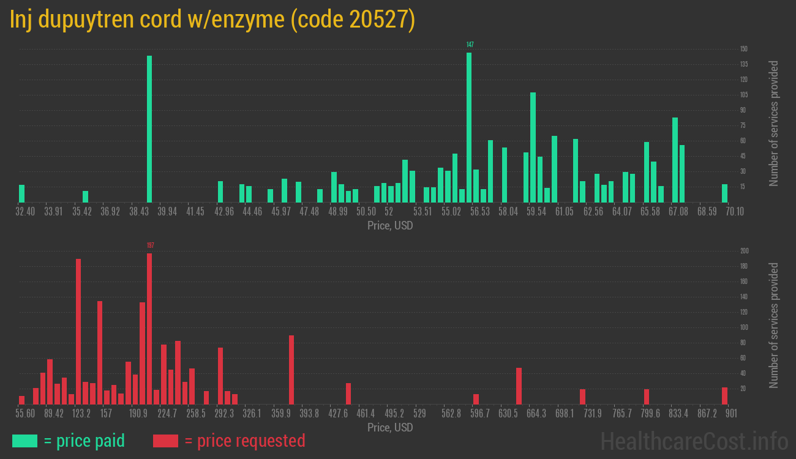Select the tall red bar at 123.2
The height and width of the screenshot is (459, 796).
coord(78,331)
